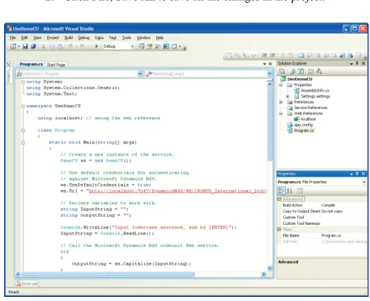Collapse the namespace UseDemoCU code block
Viewport: 370px width, 301px height.
click(23, 106)
